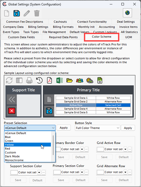Click Apply next to Button Style
The height and width of the screenshot is (187, 141).
point(128,128)
